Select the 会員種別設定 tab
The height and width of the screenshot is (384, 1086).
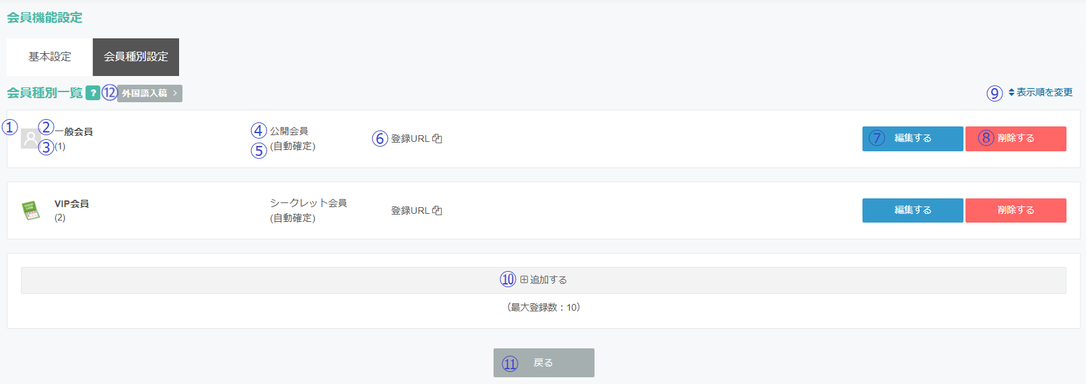point(136,57)
